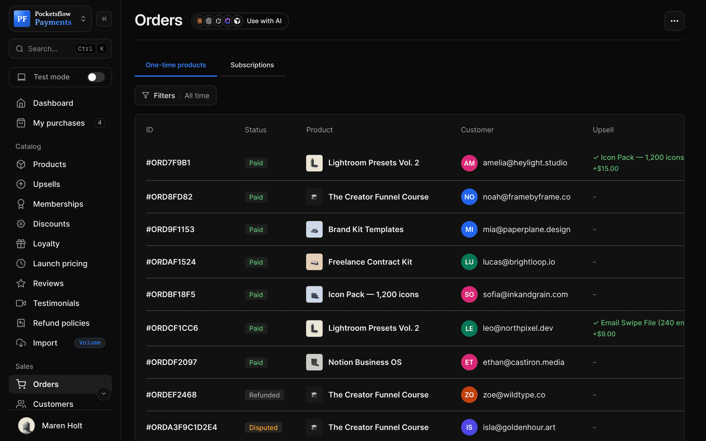Click the Upsells arrow icon

point(21,184)
